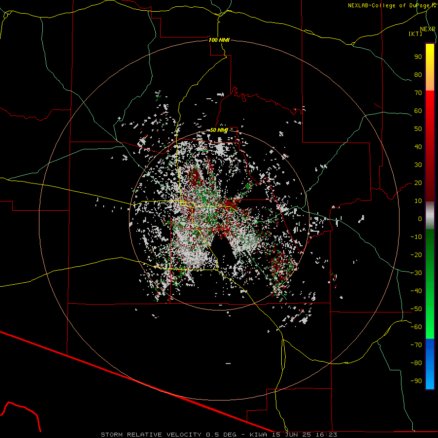Click the 40 value on the velocity scale
The height and width of the screenshot is (438, 438).
pos(418,147)
